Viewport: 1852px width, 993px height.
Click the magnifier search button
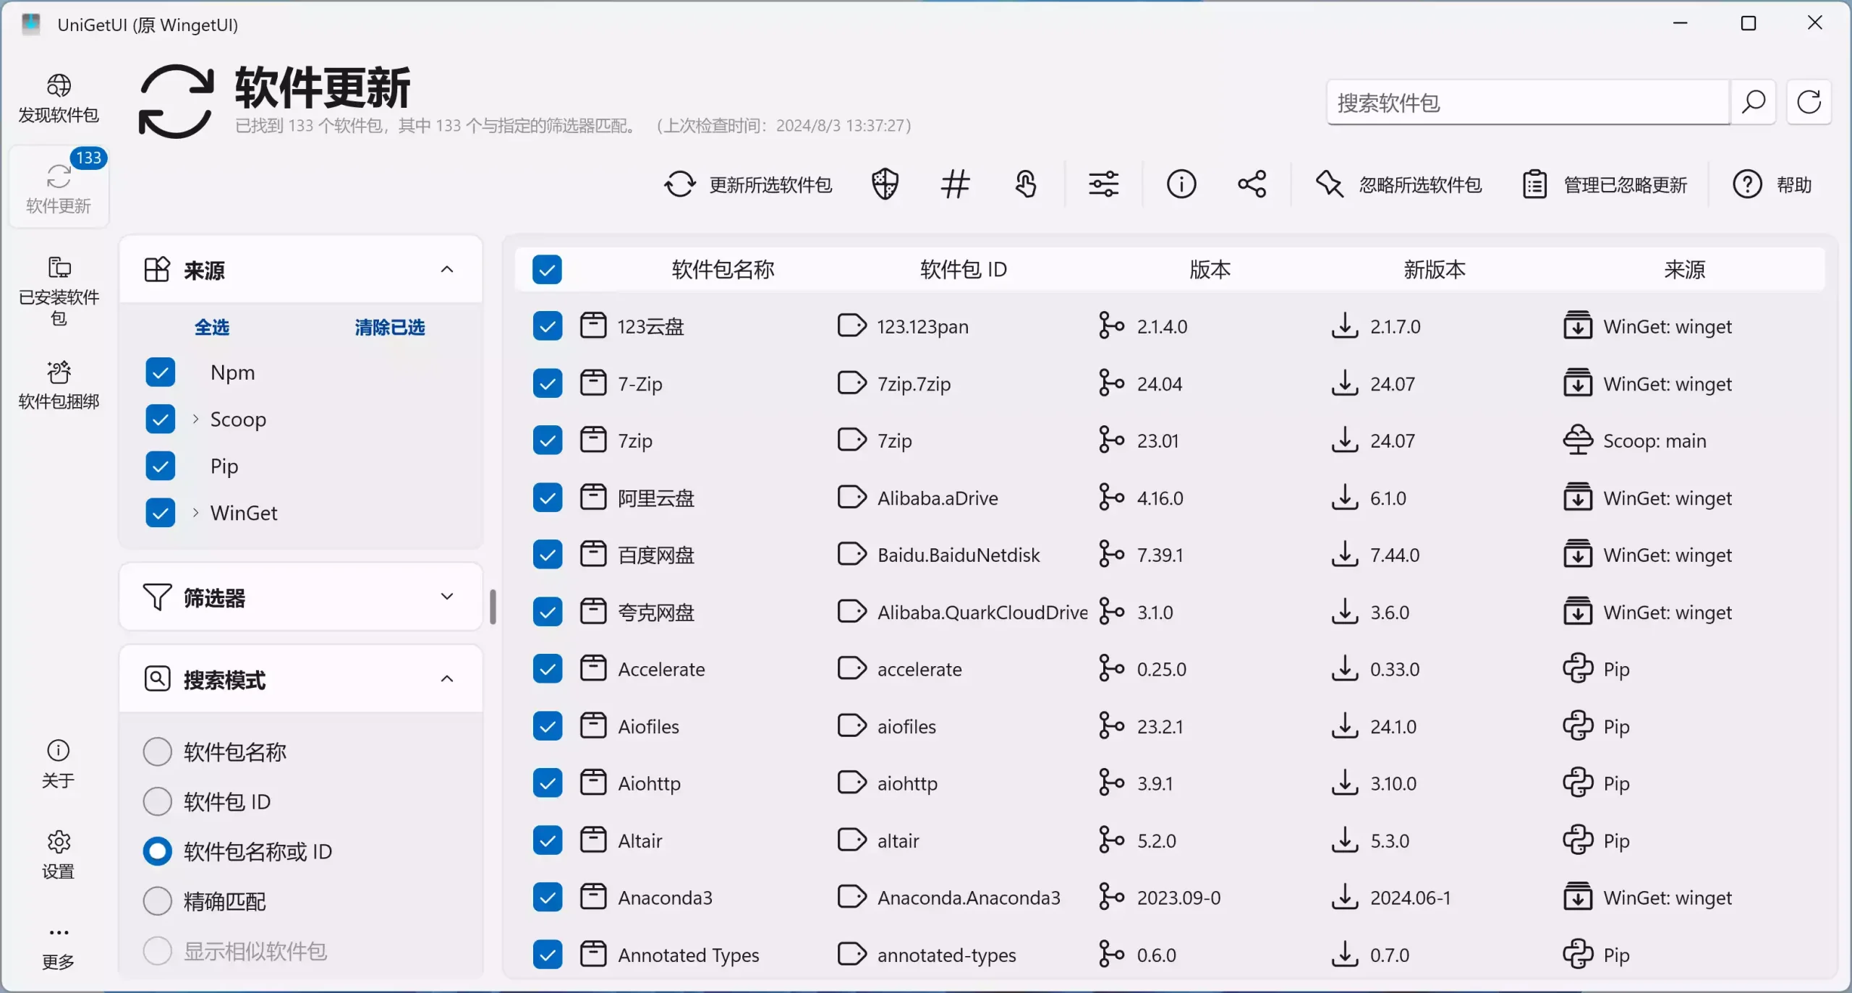1753,102
